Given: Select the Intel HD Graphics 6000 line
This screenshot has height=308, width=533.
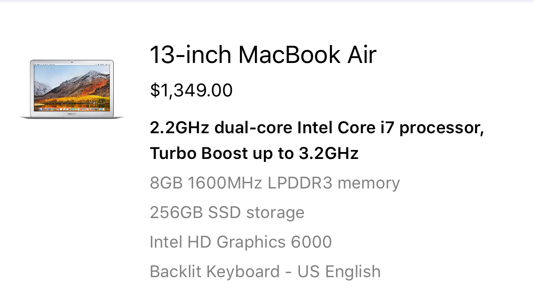Looking at the screenshot, I should coord(241,242).
